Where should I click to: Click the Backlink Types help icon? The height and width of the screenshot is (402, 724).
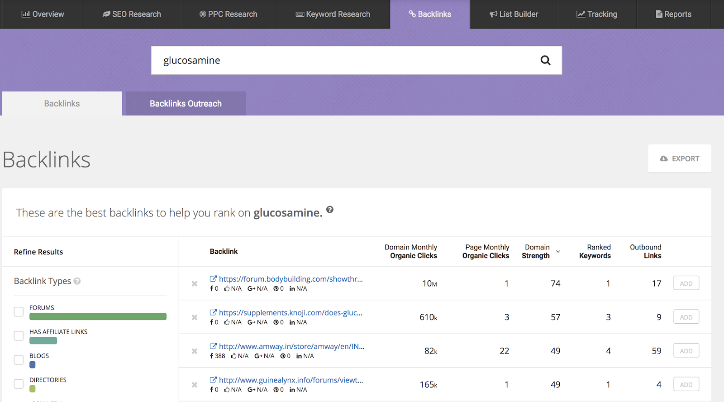pos(77,281)
